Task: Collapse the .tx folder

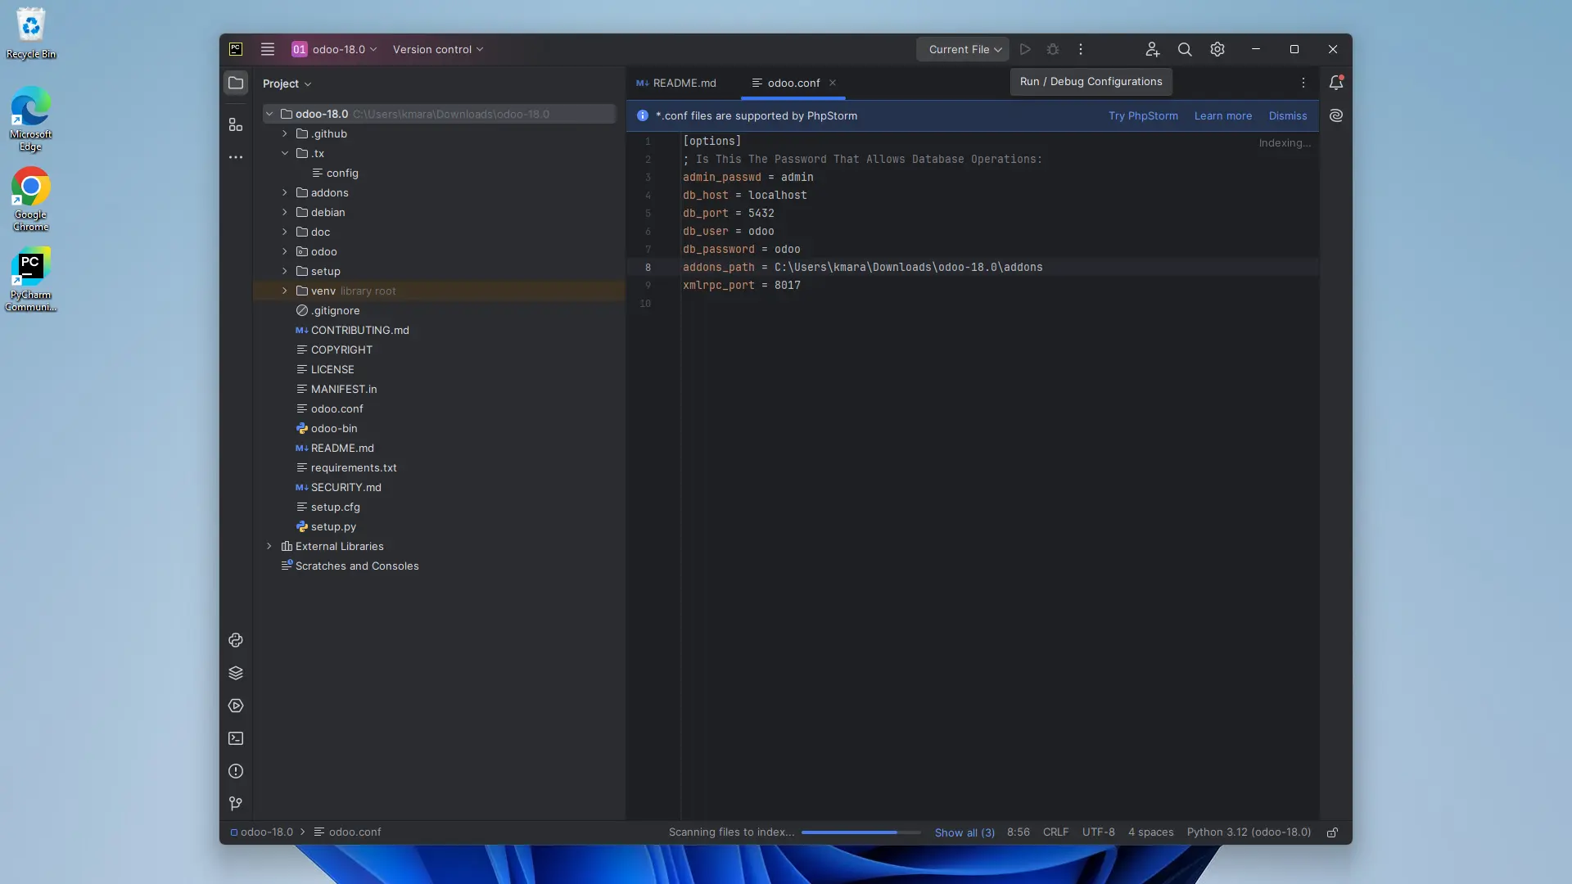Action: click(x=285, y=153)
